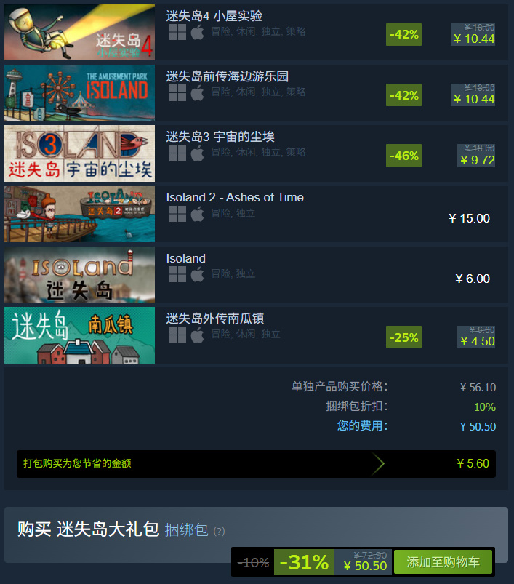The image size is (514, 584).
Task: Click the Apple icon under Isoland
Action: [x=197, y=274]
